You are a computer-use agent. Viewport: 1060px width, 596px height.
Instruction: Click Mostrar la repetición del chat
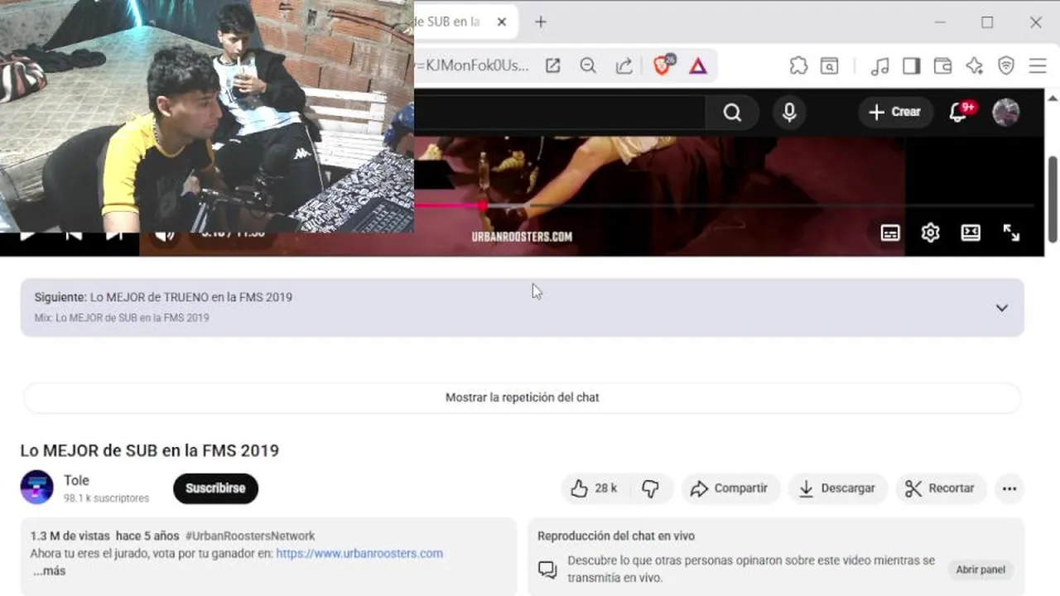(522, 397)
